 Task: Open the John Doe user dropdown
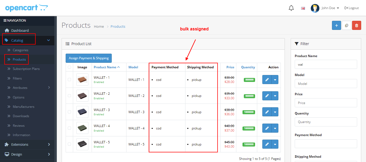point(330,8)
